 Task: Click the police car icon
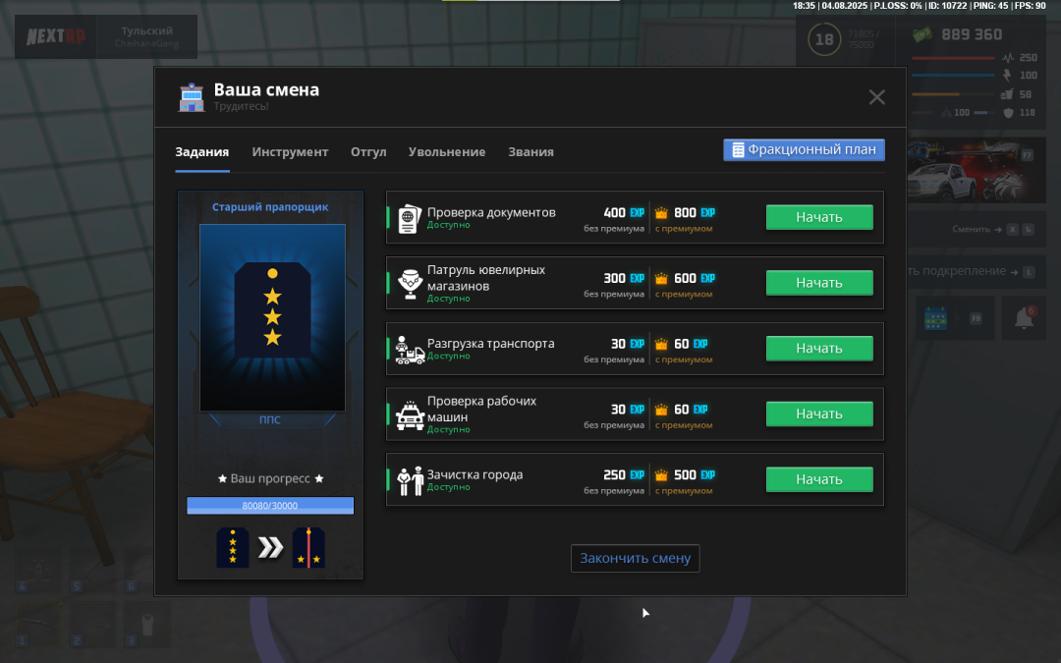point(410,415)
